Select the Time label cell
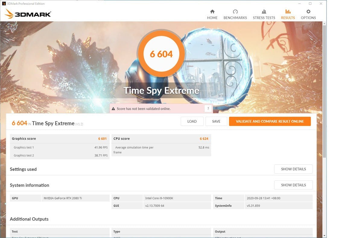 (229, 198)
